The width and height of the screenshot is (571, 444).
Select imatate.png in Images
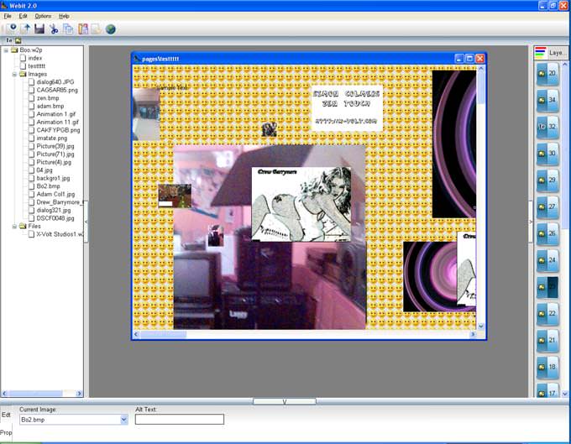point(52,138)
